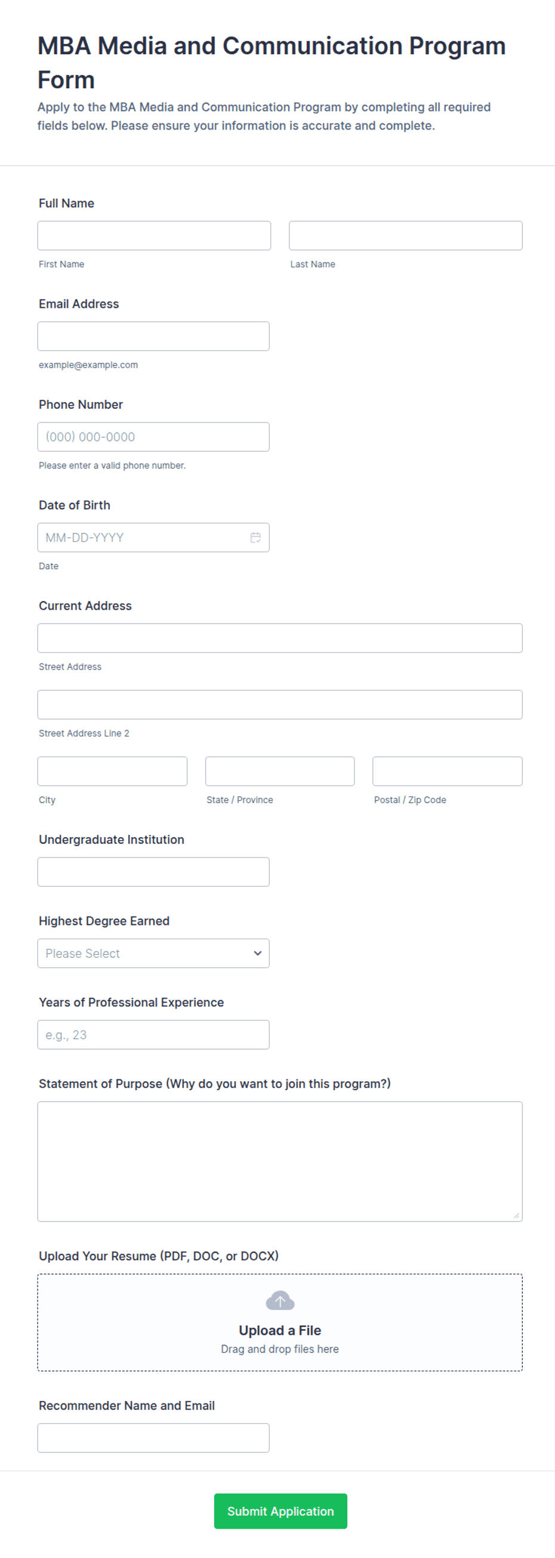Click the Upload a File drop area
Screen dimensions: 555x1558
[x=280, y=1322]
